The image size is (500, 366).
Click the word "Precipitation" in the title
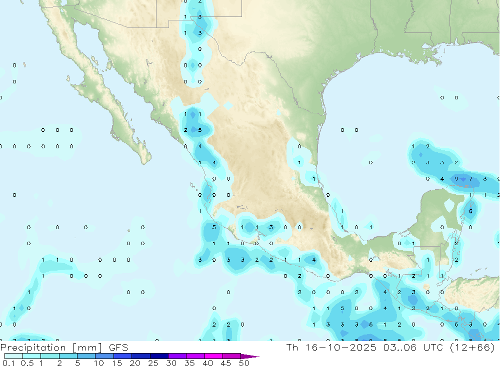tap(33, 348)
